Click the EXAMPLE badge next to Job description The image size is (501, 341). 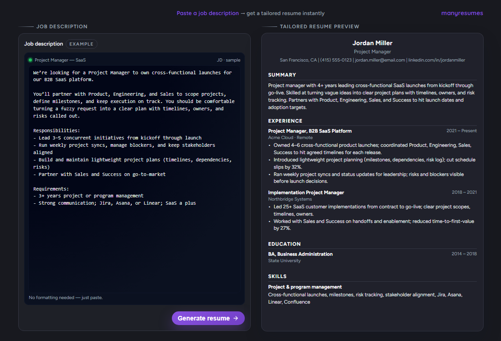pyautogui.click(x=82, y=44)
